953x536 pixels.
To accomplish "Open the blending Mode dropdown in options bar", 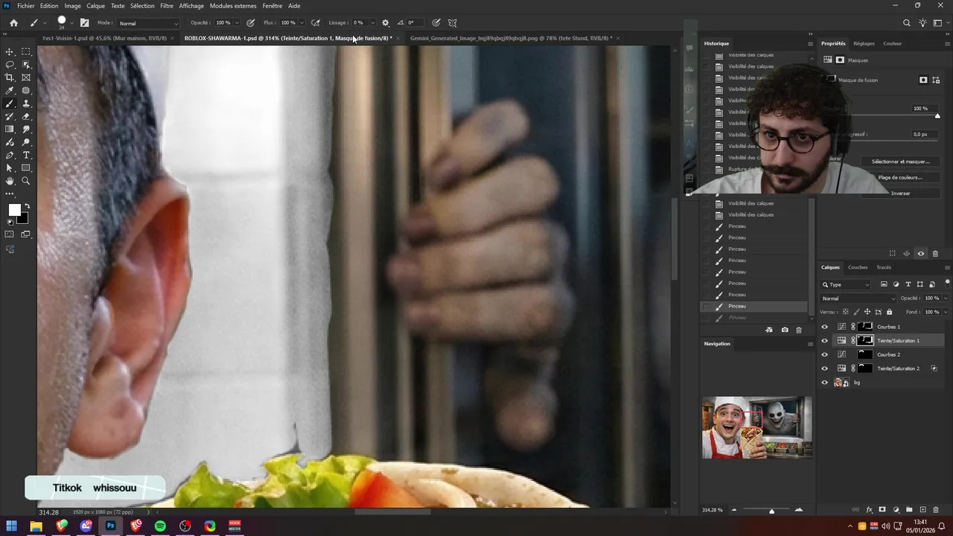I will 148,23.
